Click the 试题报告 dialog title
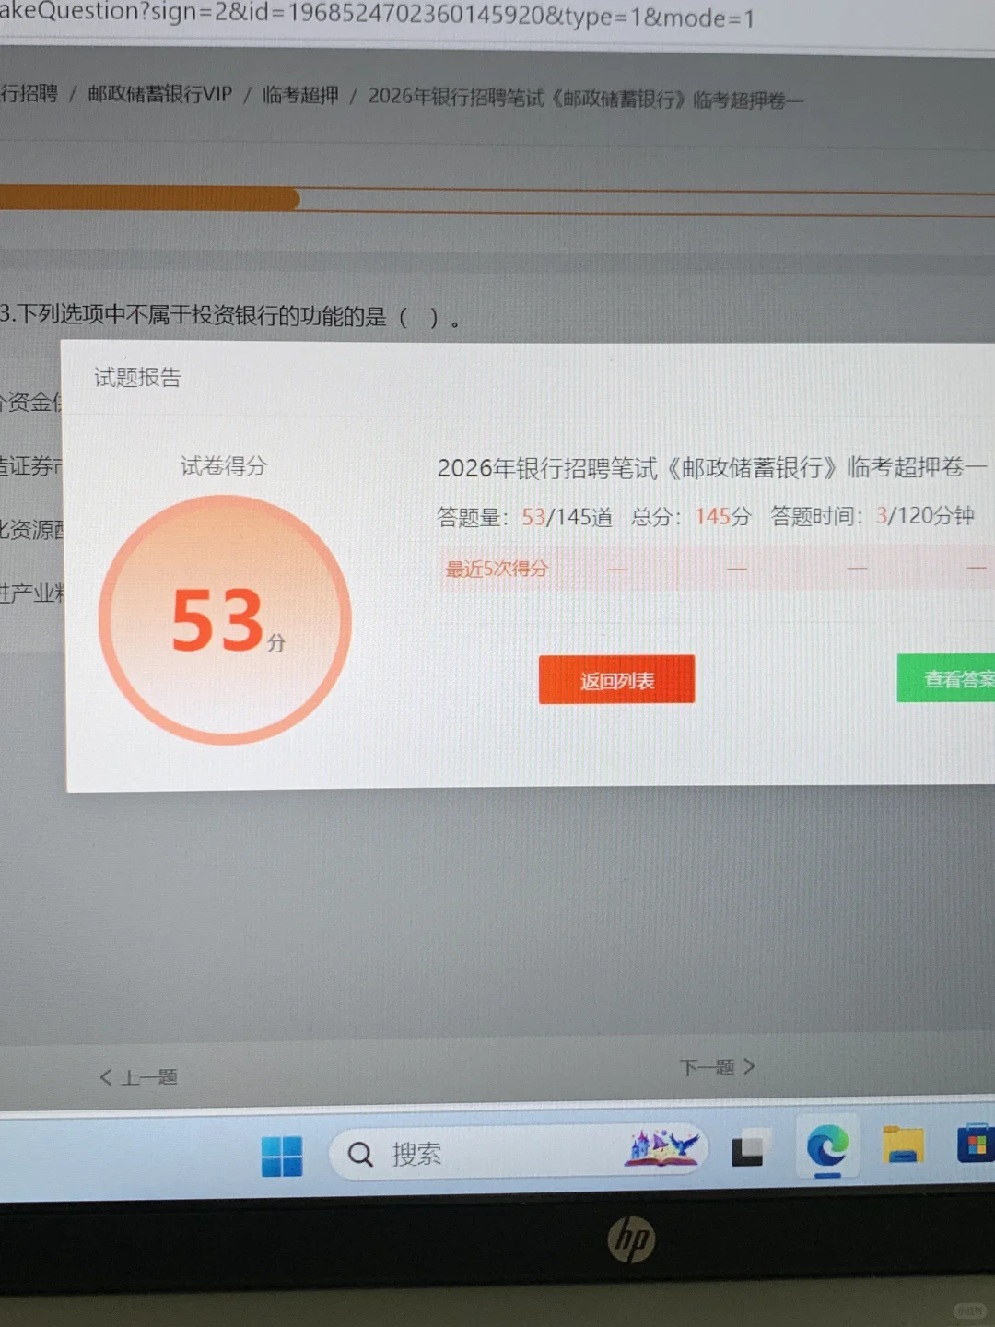 [x=137, y=377]
